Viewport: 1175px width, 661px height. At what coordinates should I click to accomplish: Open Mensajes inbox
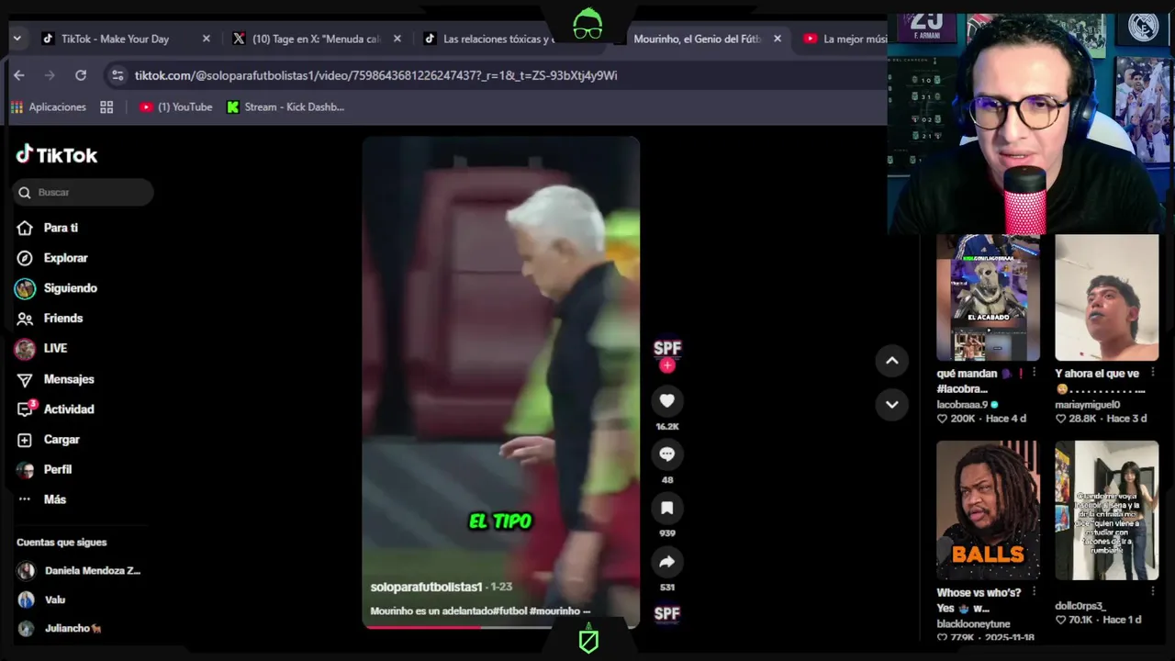[55, 379]
